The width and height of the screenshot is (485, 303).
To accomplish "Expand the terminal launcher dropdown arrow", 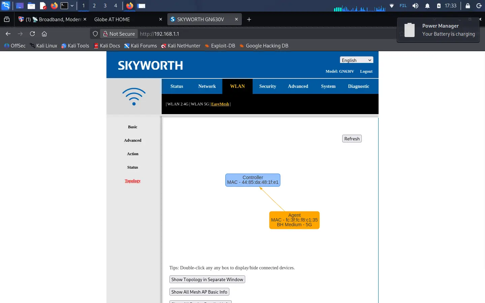I will (72, 6).
